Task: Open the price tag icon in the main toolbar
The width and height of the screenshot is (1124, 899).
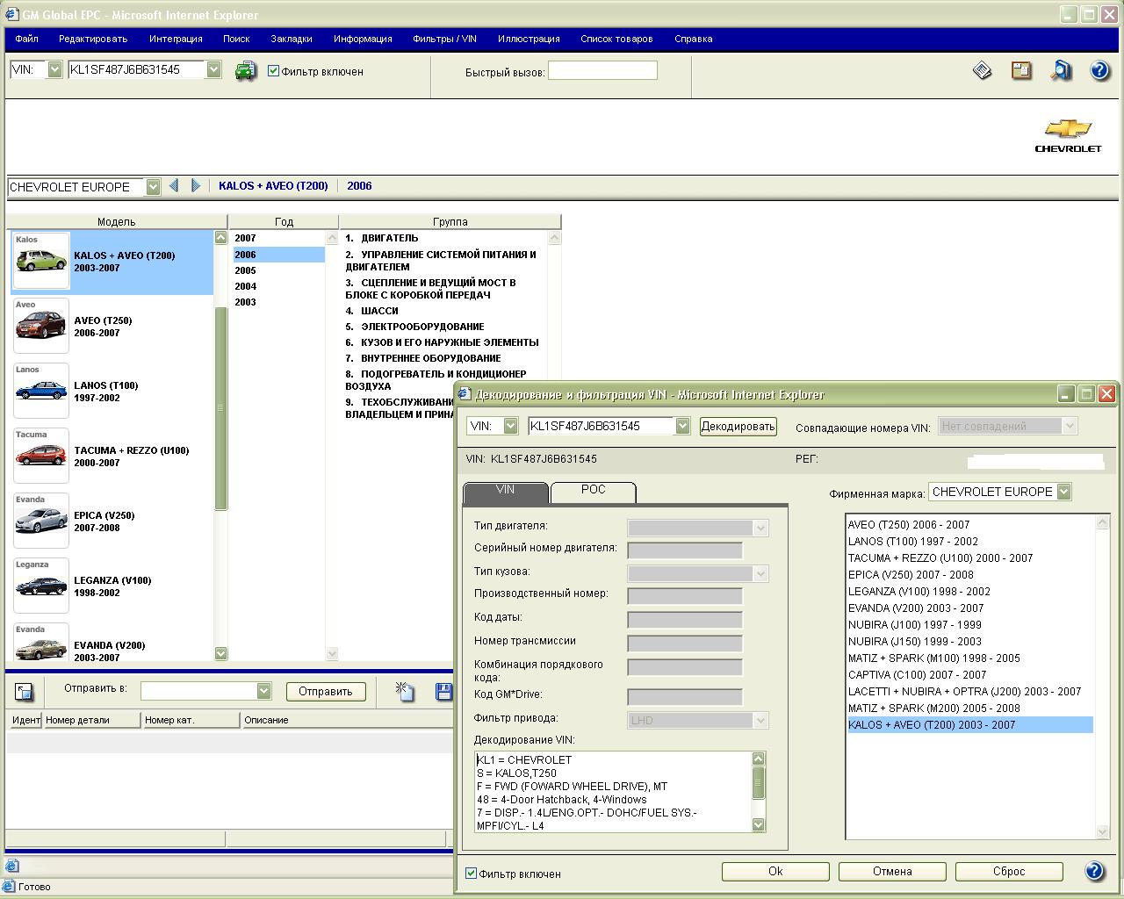Action: 983,70
